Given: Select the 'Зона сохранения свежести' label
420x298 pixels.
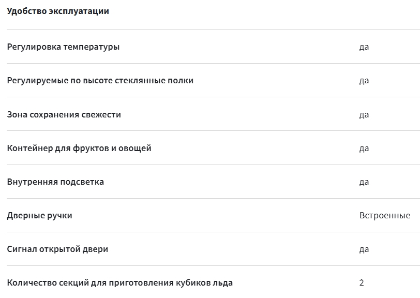Looking at the screenshot, I should (x=64, y=115).
